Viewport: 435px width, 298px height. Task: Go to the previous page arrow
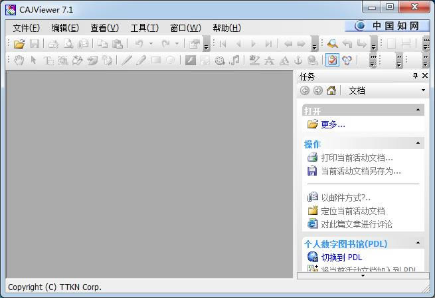tap(238, 44)
